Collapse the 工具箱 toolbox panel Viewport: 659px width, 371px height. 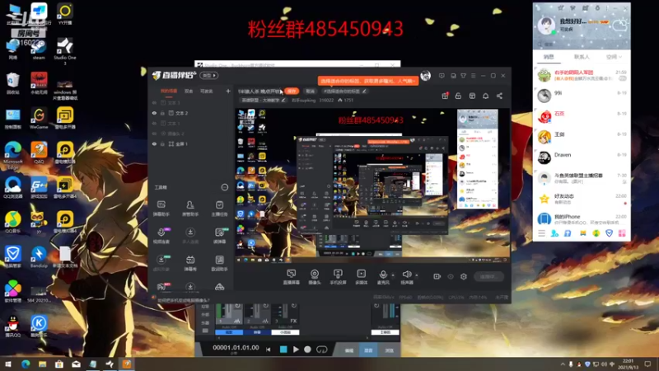pyautogui.click(x=224, y=187)
